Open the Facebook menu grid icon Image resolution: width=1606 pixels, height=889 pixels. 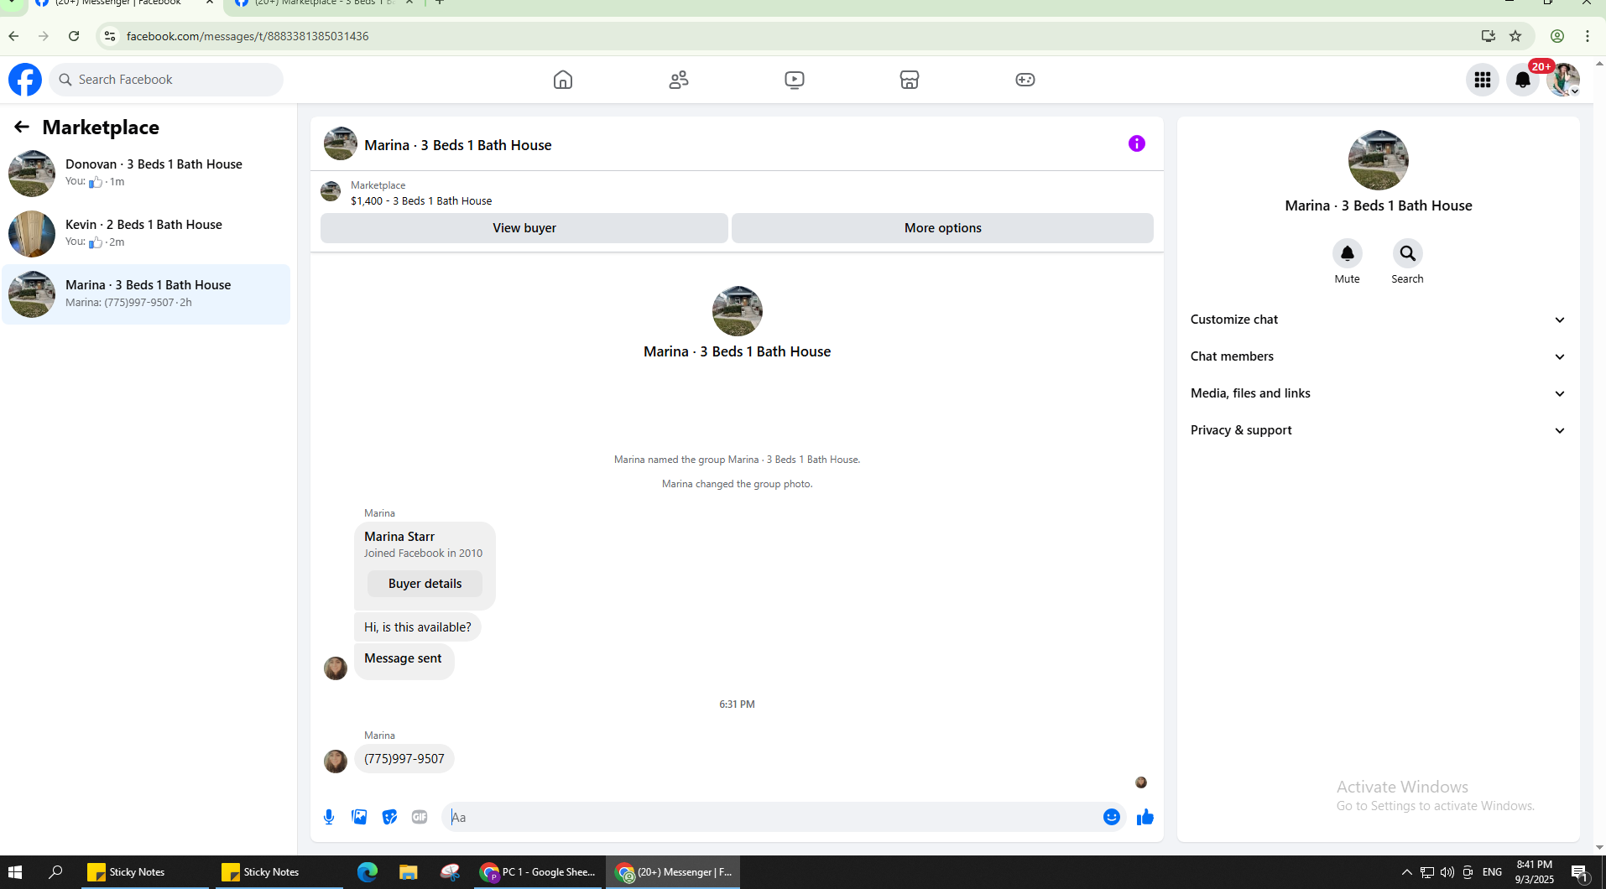(x=1483, y=80)
